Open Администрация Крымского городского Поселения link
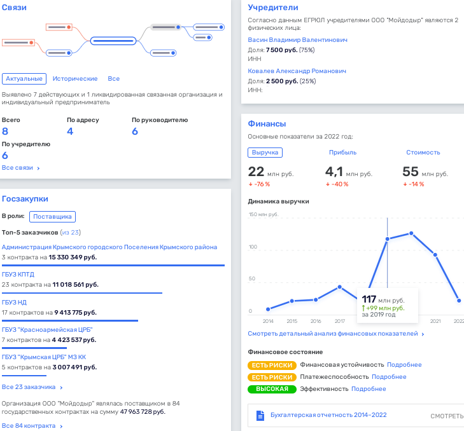464x431 pixels. pos(109,247)
